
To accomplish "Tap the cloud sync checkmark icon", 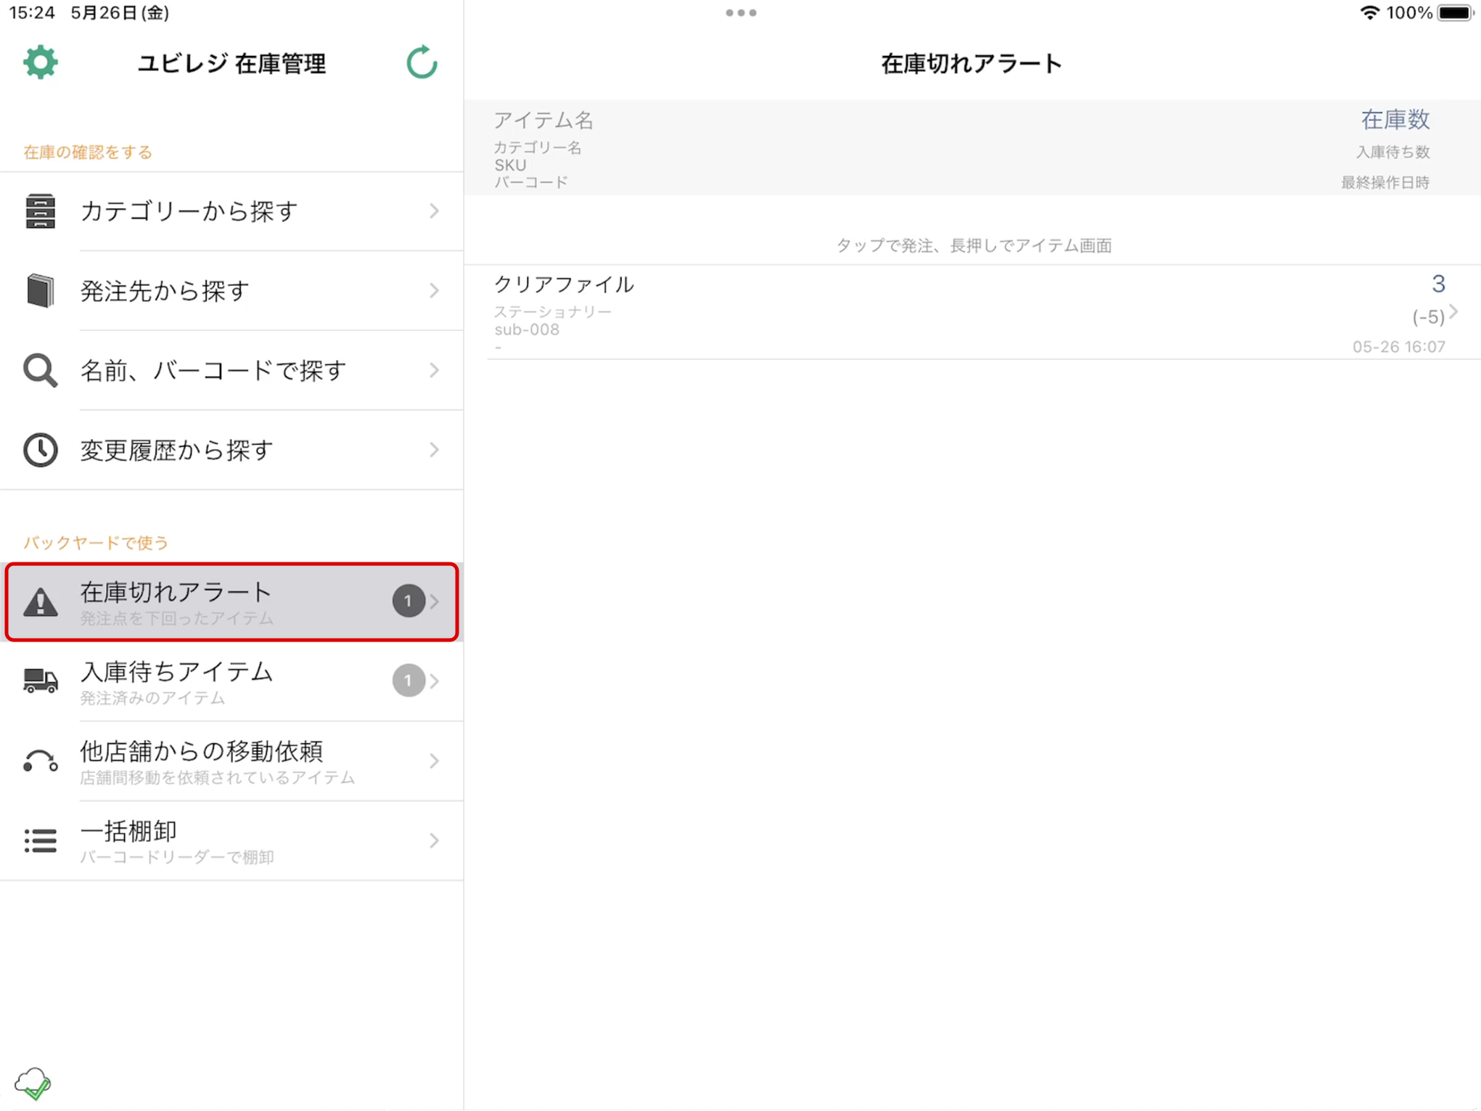I will (33, 1083).
